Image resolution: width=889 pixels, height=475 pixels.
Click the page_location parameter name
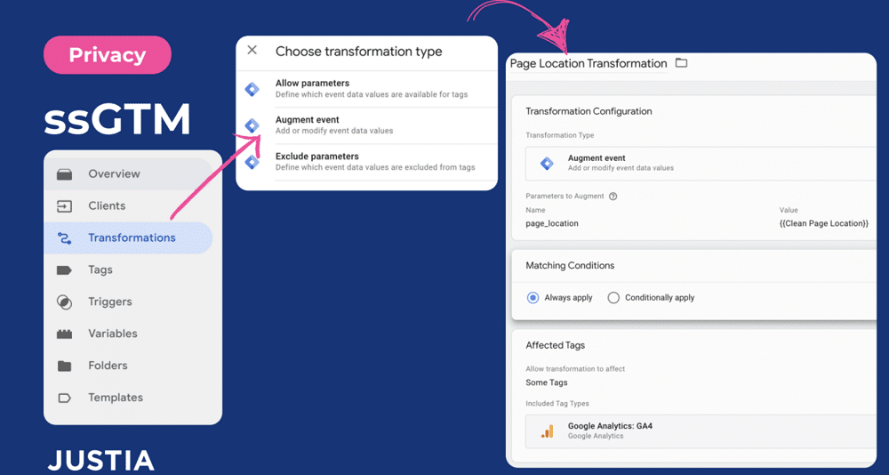pos(552,223)
